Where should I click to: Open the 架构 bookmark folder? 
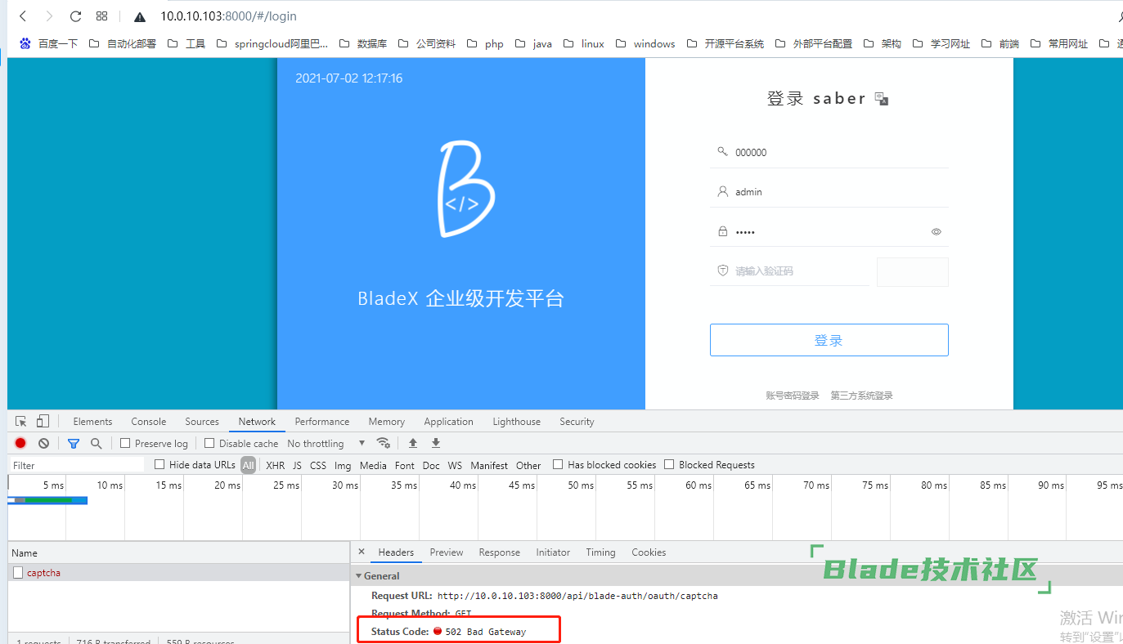click(x=883, y=44)
